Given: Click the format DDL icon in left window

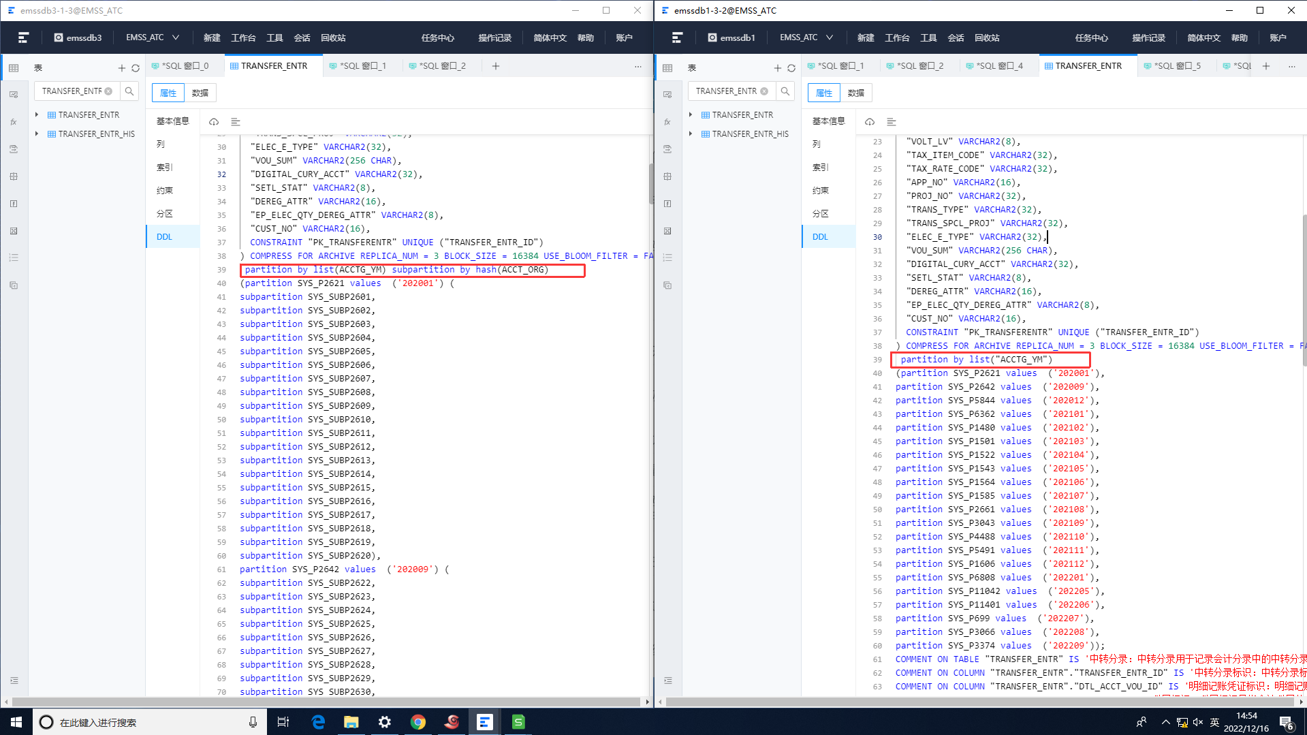Looking at the screenshot, I should (x=236, y=122).
